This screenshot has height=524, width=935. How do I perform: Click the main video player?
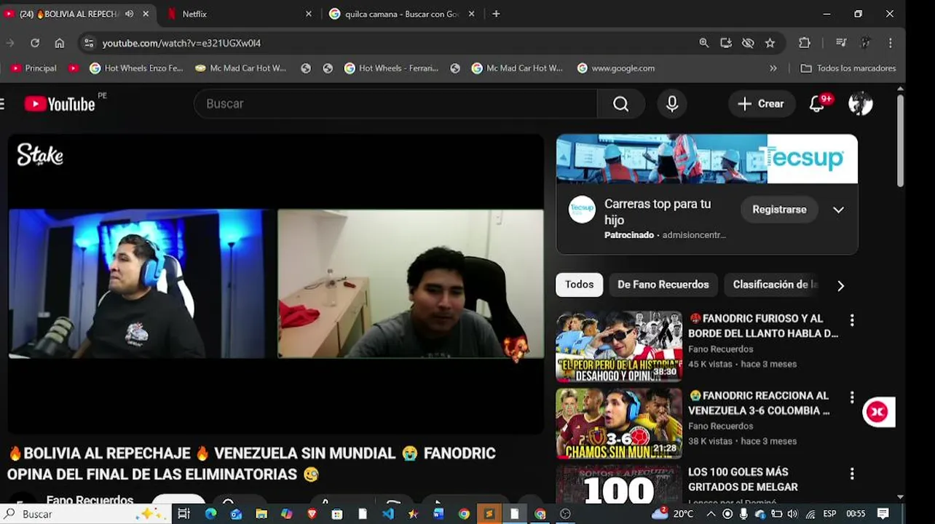click(x=276, y=284)
